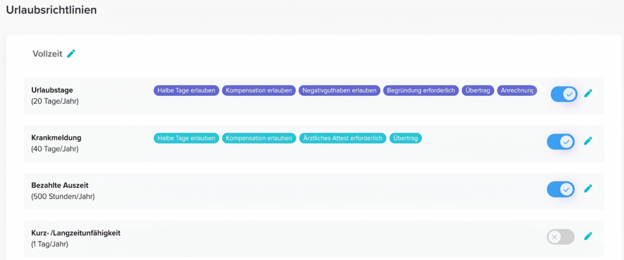
Task: Select the Ärztliches Attest erforderlich tag
Action: tap(343, 138)
